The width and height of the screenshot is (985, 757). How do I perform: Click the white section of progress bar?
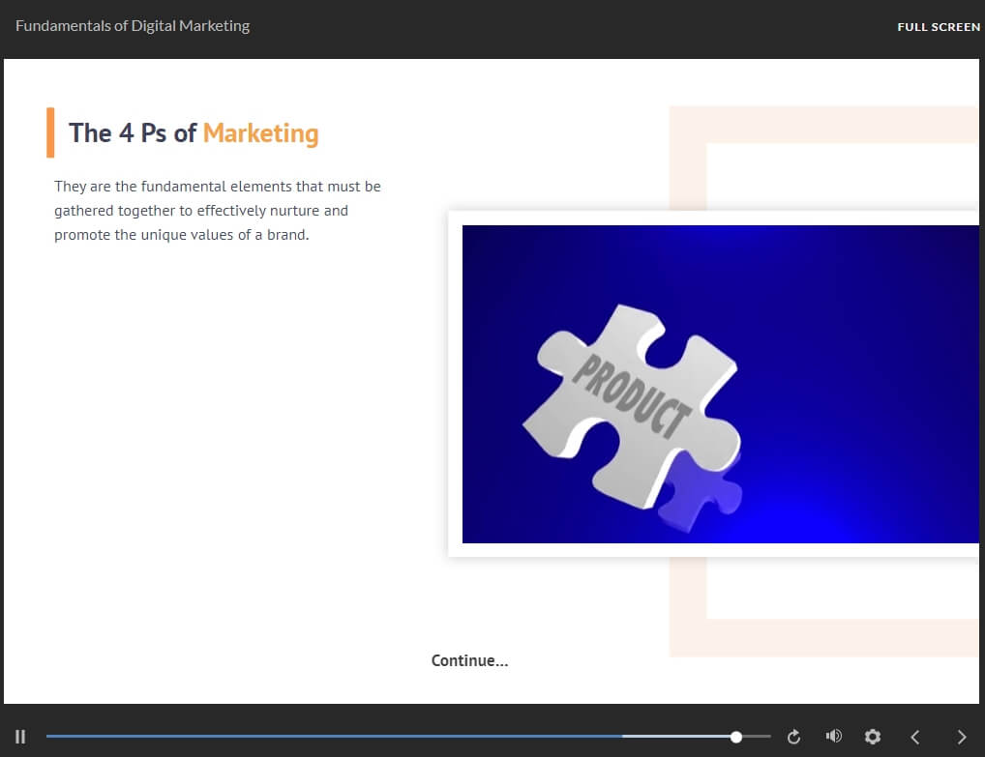(x=677, y=737)
